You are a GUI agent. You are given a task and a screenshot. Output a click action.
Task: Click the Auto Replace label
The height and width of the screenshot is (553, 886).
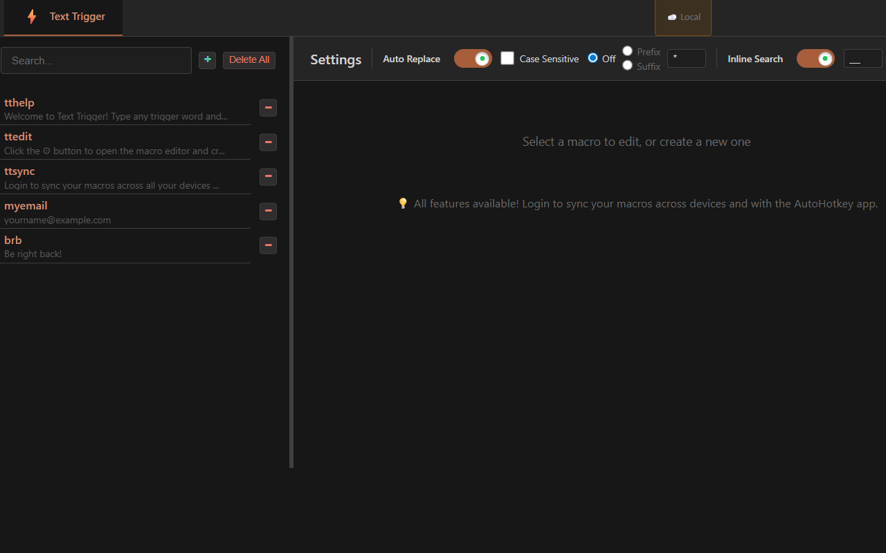[411, 59]
